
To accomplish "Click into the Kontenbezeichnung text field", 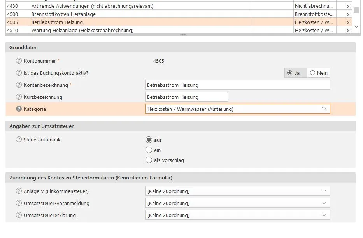I will click(x=237, y=85).
